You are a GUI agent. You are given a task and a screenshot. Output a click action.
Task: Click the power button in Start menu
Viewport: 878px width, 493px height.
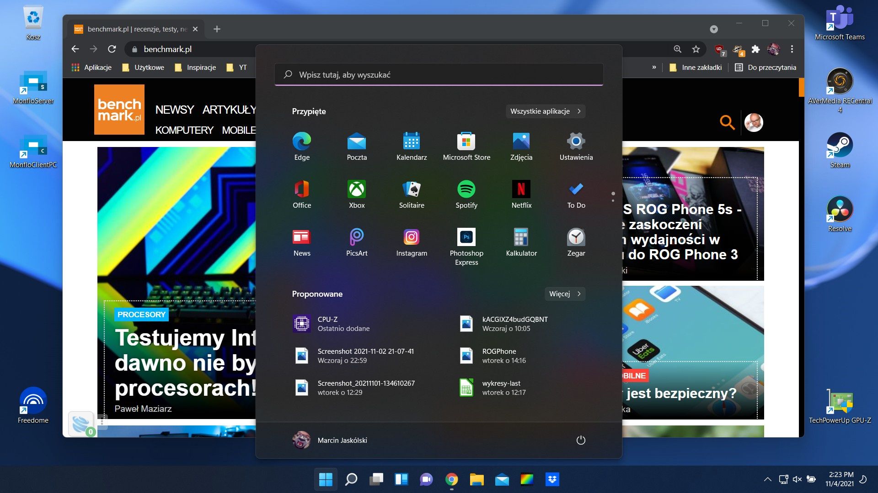coord(581,440)
